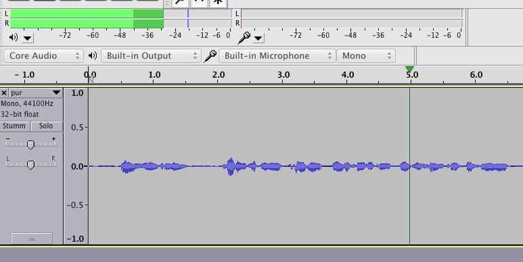Click the green playhead marker at 5.0

tap(409, 69)
